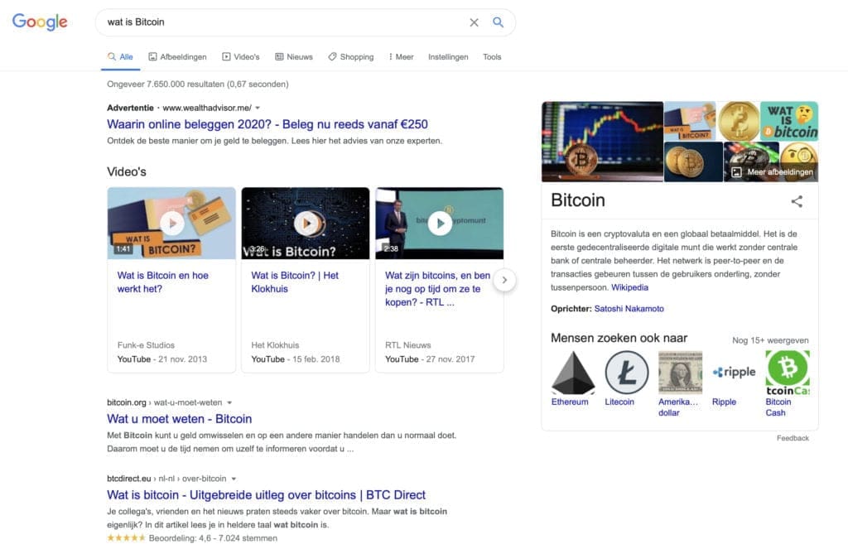Open the Video's tab
The image size is (848, 549).
(241, 57)
